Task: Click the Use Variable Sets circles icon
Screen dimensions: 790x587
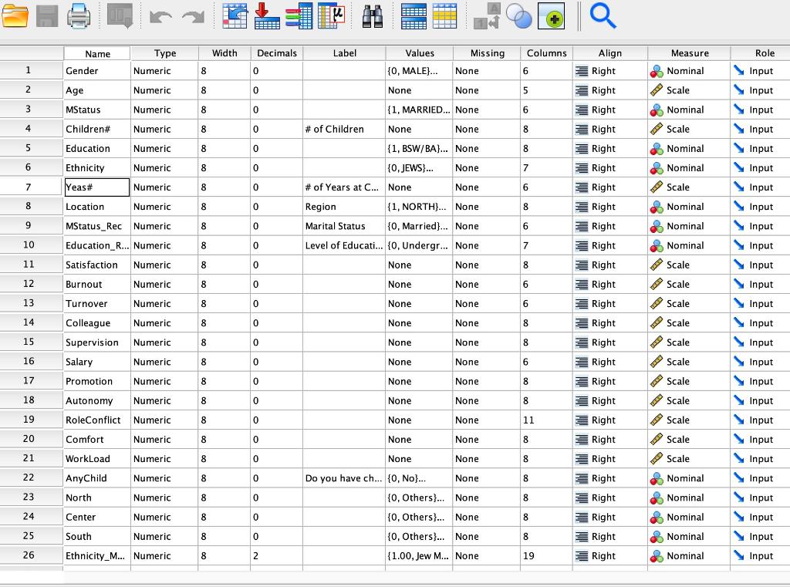Action: (518, 15)
